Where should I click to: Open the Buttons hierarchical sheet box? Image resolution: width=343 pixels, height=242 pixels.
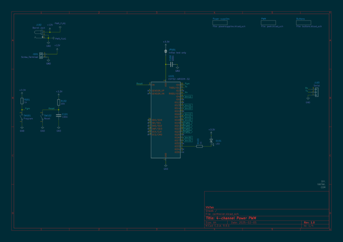coord(304,23)
